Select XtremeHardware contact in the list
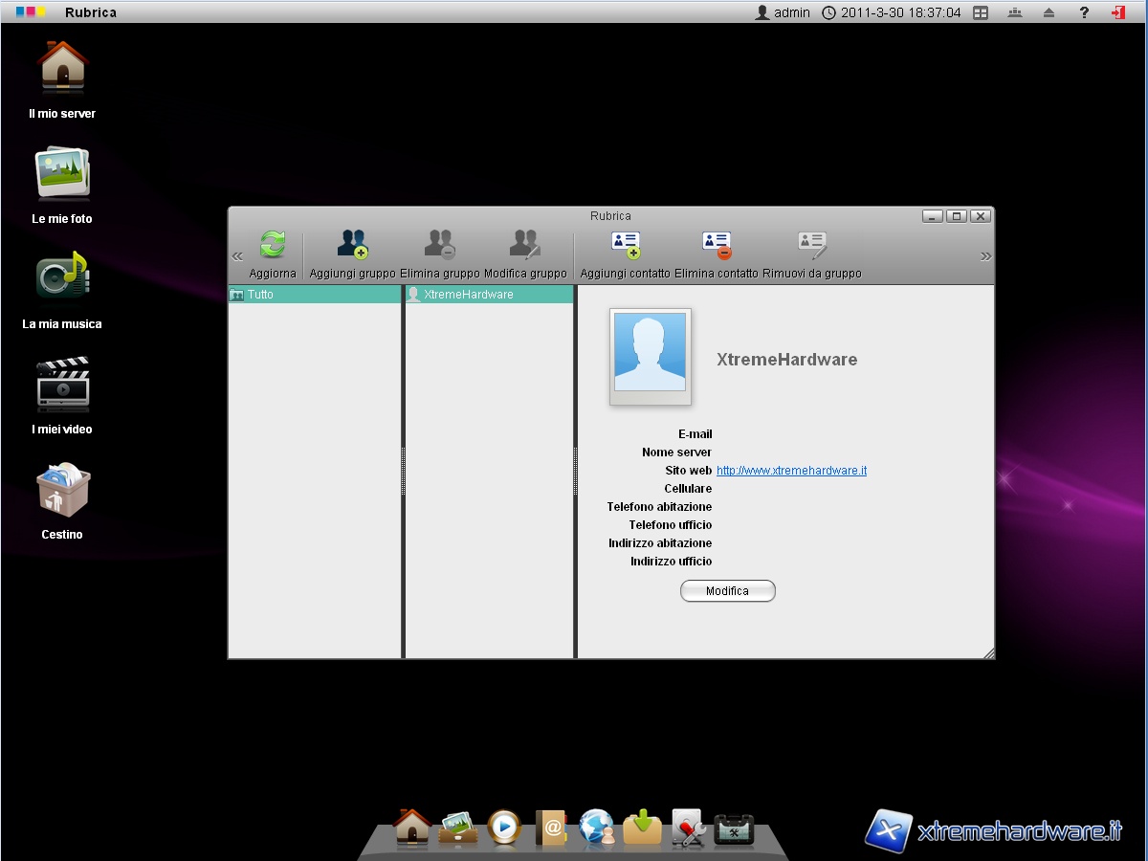 pyautogui.click(x=468, y=295)
